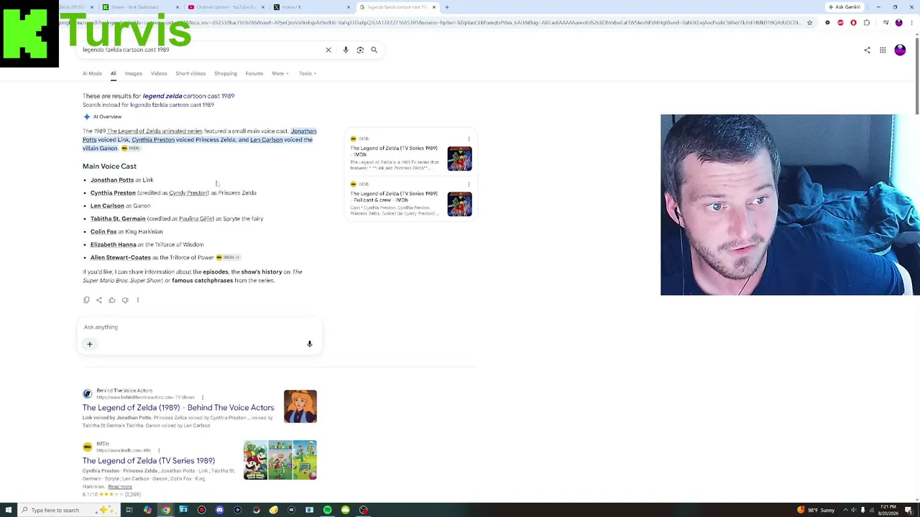
Task: Click Tabitha St. Germain in the cast list
Action: pos(118,219)
